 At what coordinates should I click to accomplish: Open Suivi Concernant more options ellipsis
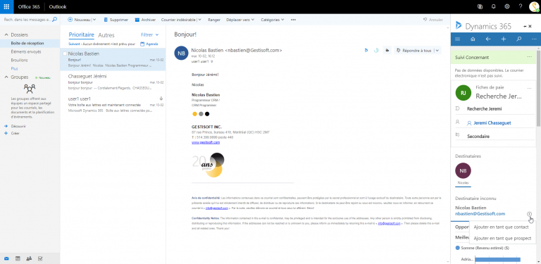(529, 57)
